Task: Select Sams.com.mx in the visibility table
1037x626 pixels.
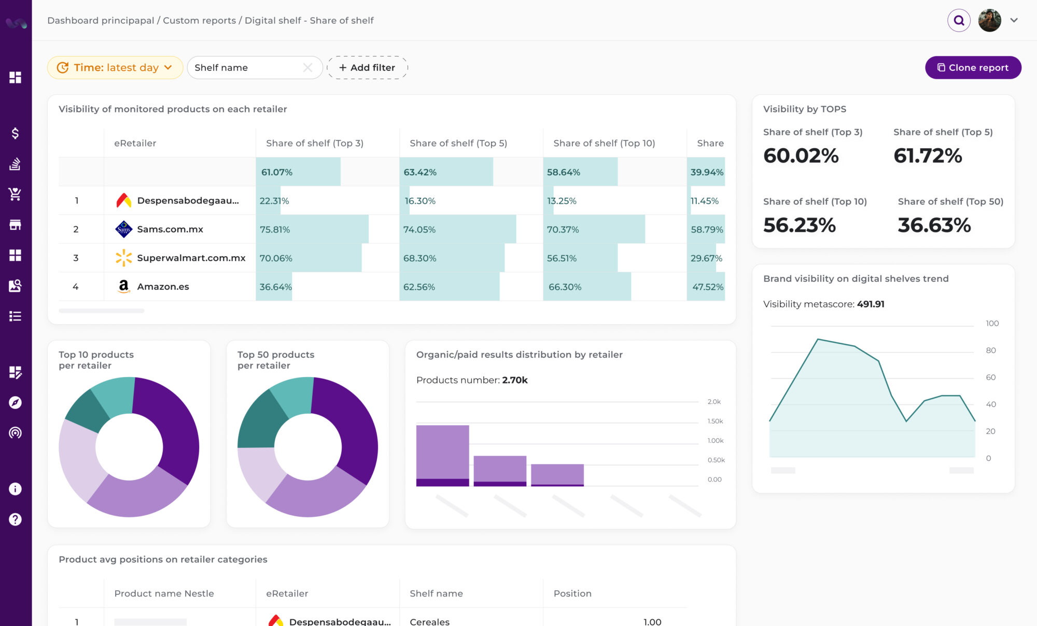Action: coord(170,229)
